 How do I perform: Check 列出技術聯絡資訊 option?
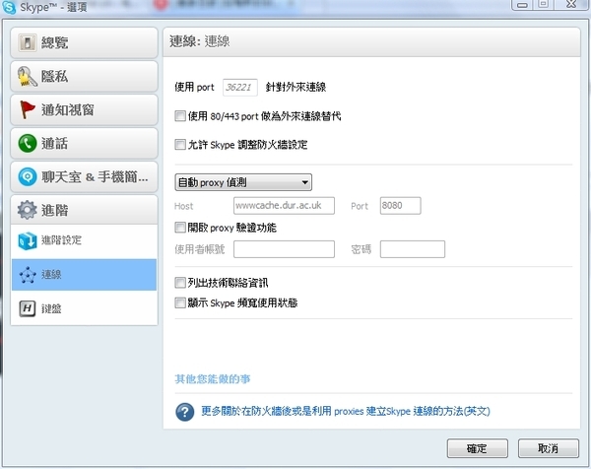[180, 283]
